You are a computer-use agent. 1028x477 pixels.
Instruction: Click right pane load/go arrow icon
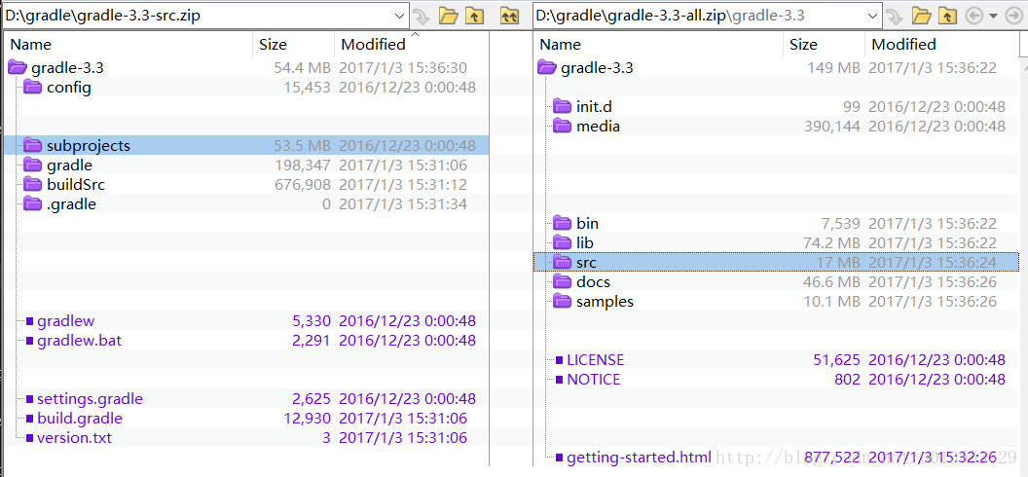coord(894,16)
